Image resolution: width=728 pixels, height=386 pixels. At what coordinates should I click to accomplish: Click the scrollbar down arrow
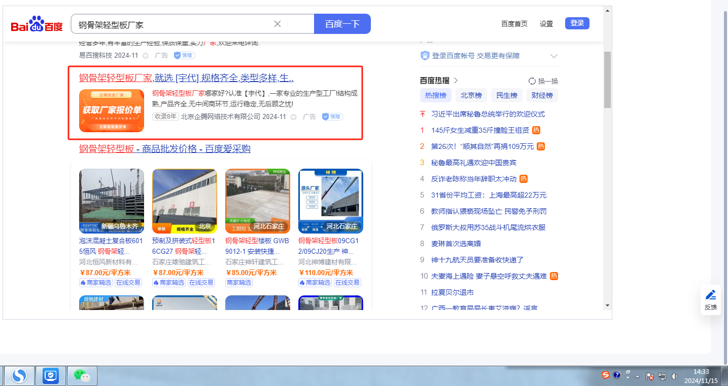coord(607,305)
